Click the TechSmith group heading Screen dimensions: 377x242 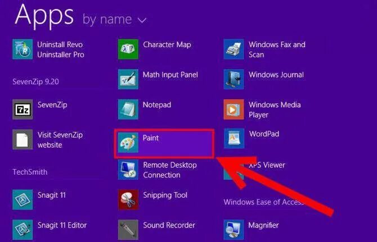tap(30, 172)
